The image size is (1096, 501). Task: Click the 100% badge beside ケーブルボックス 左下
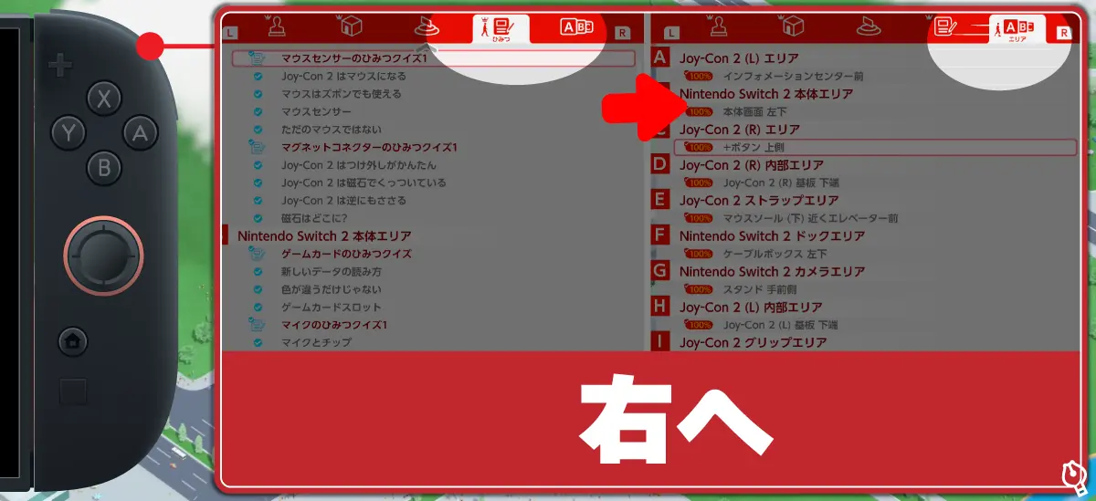(699, 254)
